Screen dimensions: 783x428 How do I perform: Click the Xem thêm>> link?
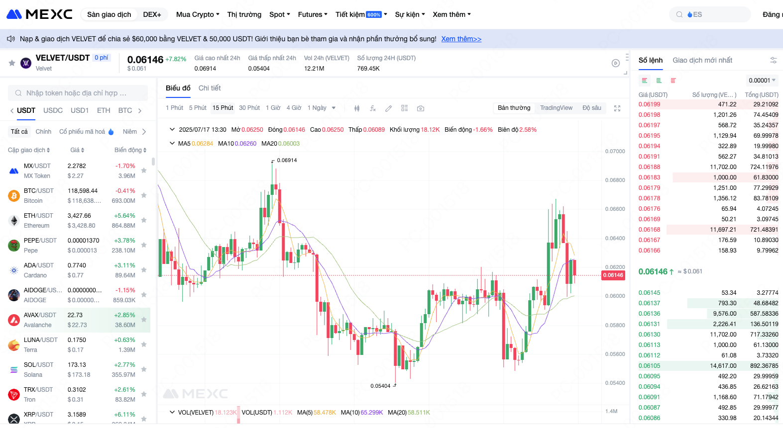tap(461, 39)
